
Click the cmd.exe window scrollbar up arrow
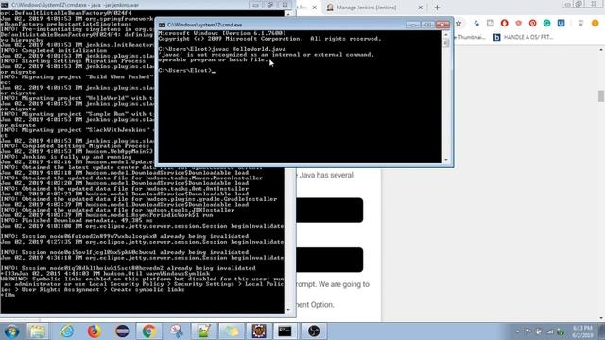(446, 34)
